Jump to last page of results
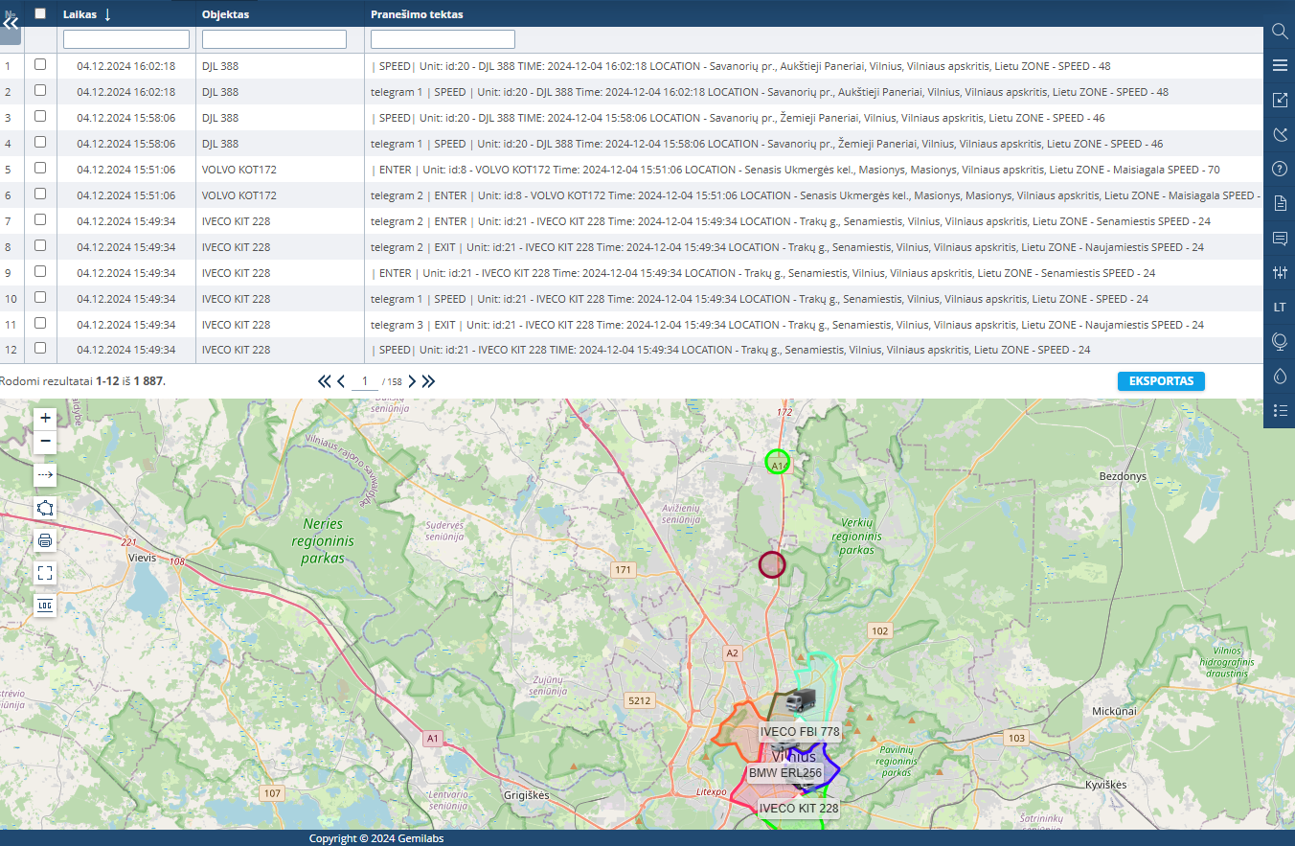 coord(428,381)
